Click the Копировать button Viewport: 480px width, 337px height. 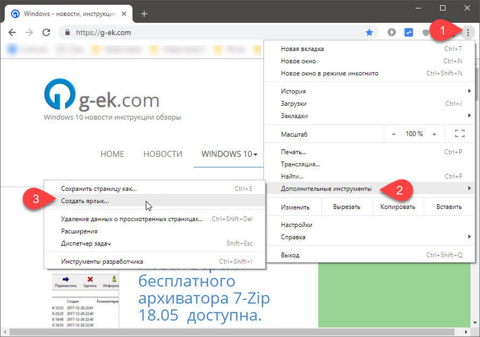(398, 207)
